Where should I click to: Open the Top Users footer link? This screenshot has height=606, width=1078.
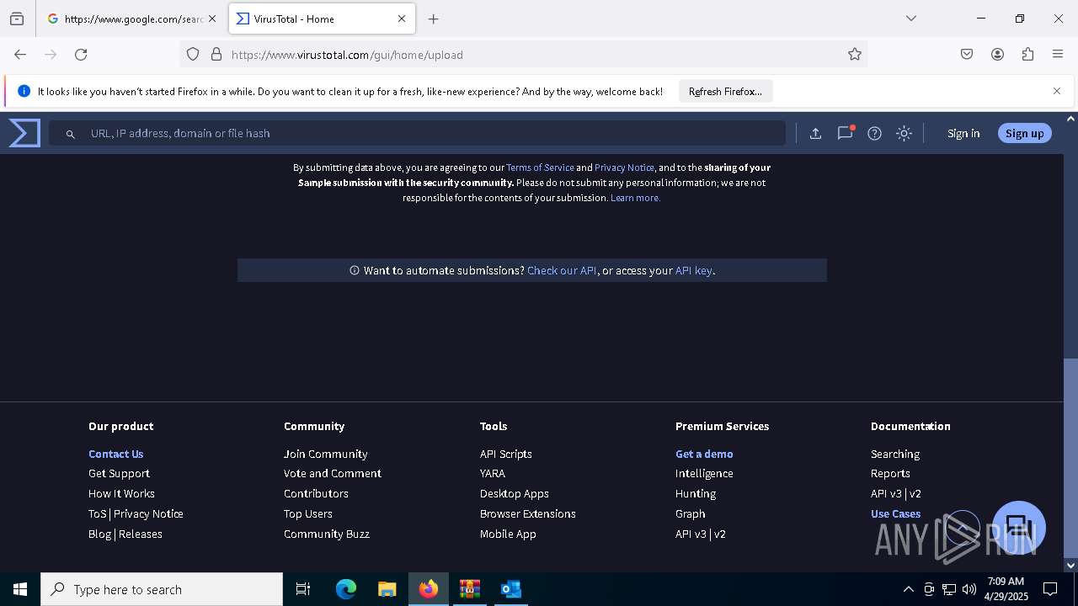pyautogui.click(x=308, y=513)
